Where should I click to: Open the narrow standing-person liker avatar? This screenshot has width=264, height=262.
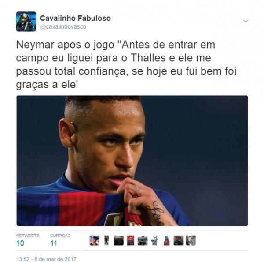[x=106, y=240]
